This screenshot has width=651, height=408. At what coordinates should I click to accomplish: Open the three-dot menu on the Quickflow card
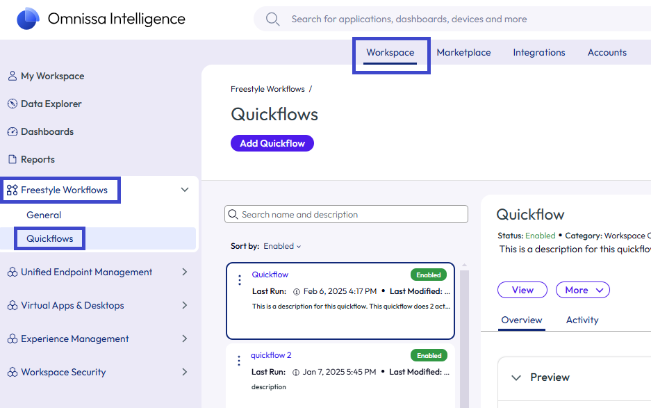click(240, 280)
